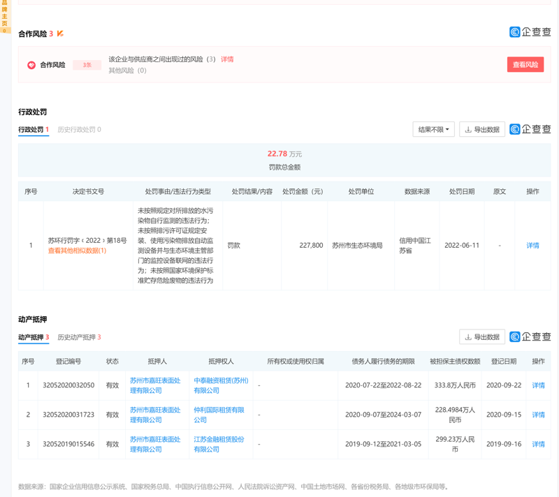
Task: Click the download icon in 动产抵押 导出数据 button
Action: tap(468, 337)
